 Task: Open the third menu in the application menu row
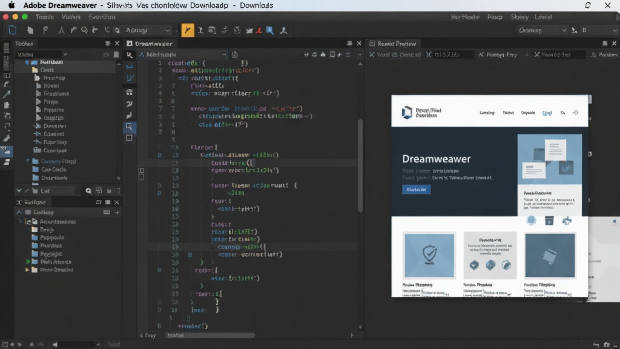click(102, 17)
